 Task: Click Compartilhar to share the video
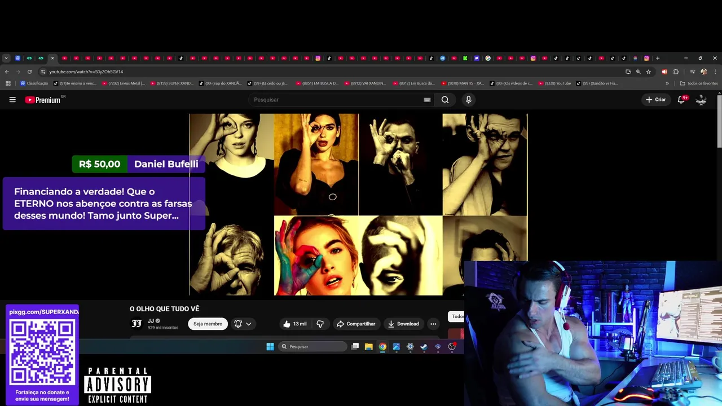click(355, 324)
